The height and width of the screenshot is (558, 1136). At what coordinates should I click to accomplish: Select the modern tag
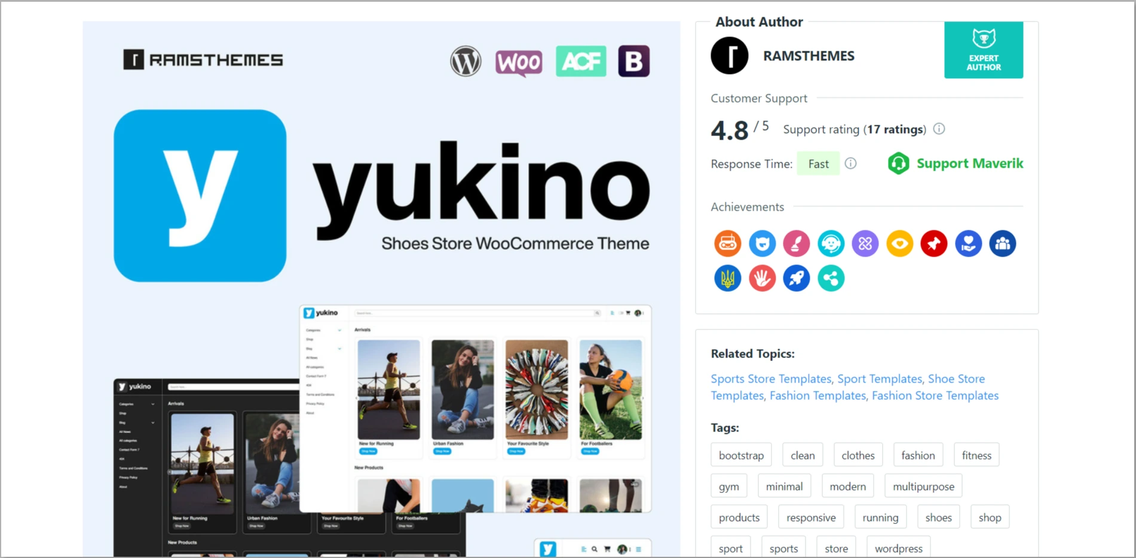[847, 486]
